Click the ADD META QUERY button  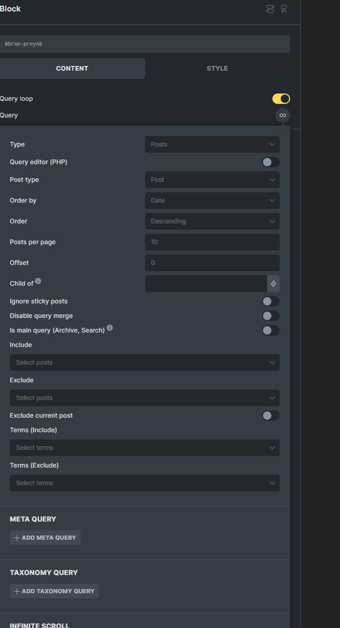pos(45,538)
